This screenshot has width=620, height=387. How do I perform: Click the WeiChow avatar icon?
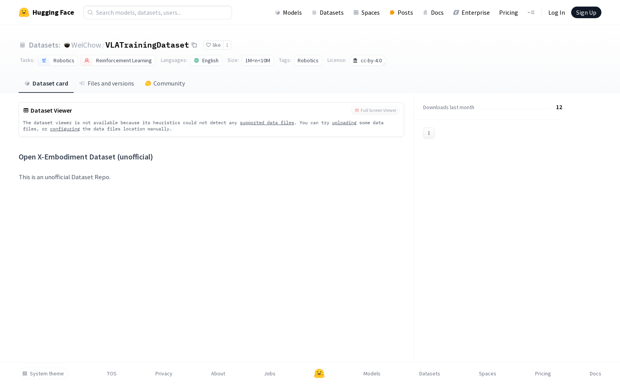click(x=67, y=45)
